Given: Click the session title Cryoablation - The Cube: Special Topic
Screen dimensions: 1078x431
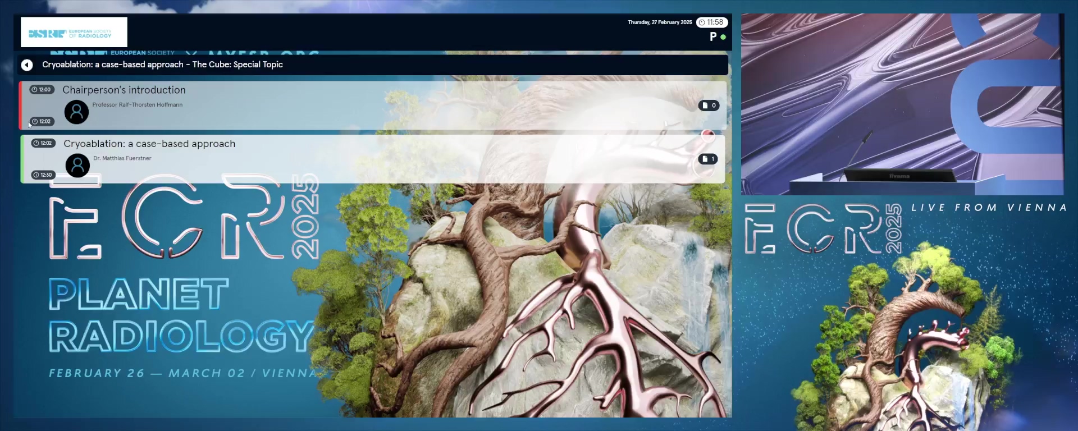Looking at the screenshot, I should (162, 65).
